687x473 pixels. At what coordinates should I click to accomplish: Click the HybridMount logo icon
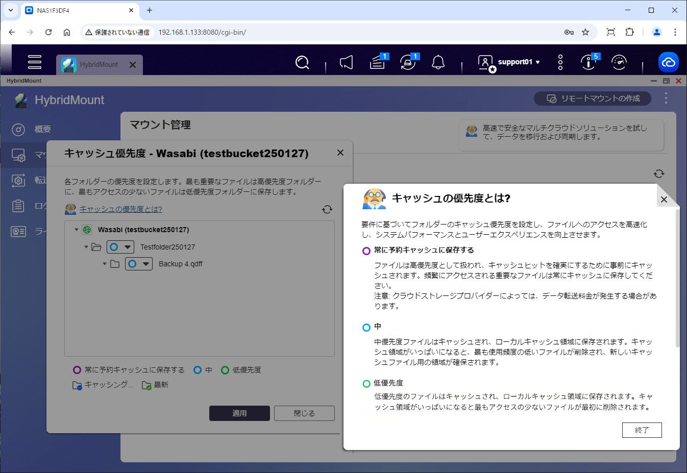21,100
